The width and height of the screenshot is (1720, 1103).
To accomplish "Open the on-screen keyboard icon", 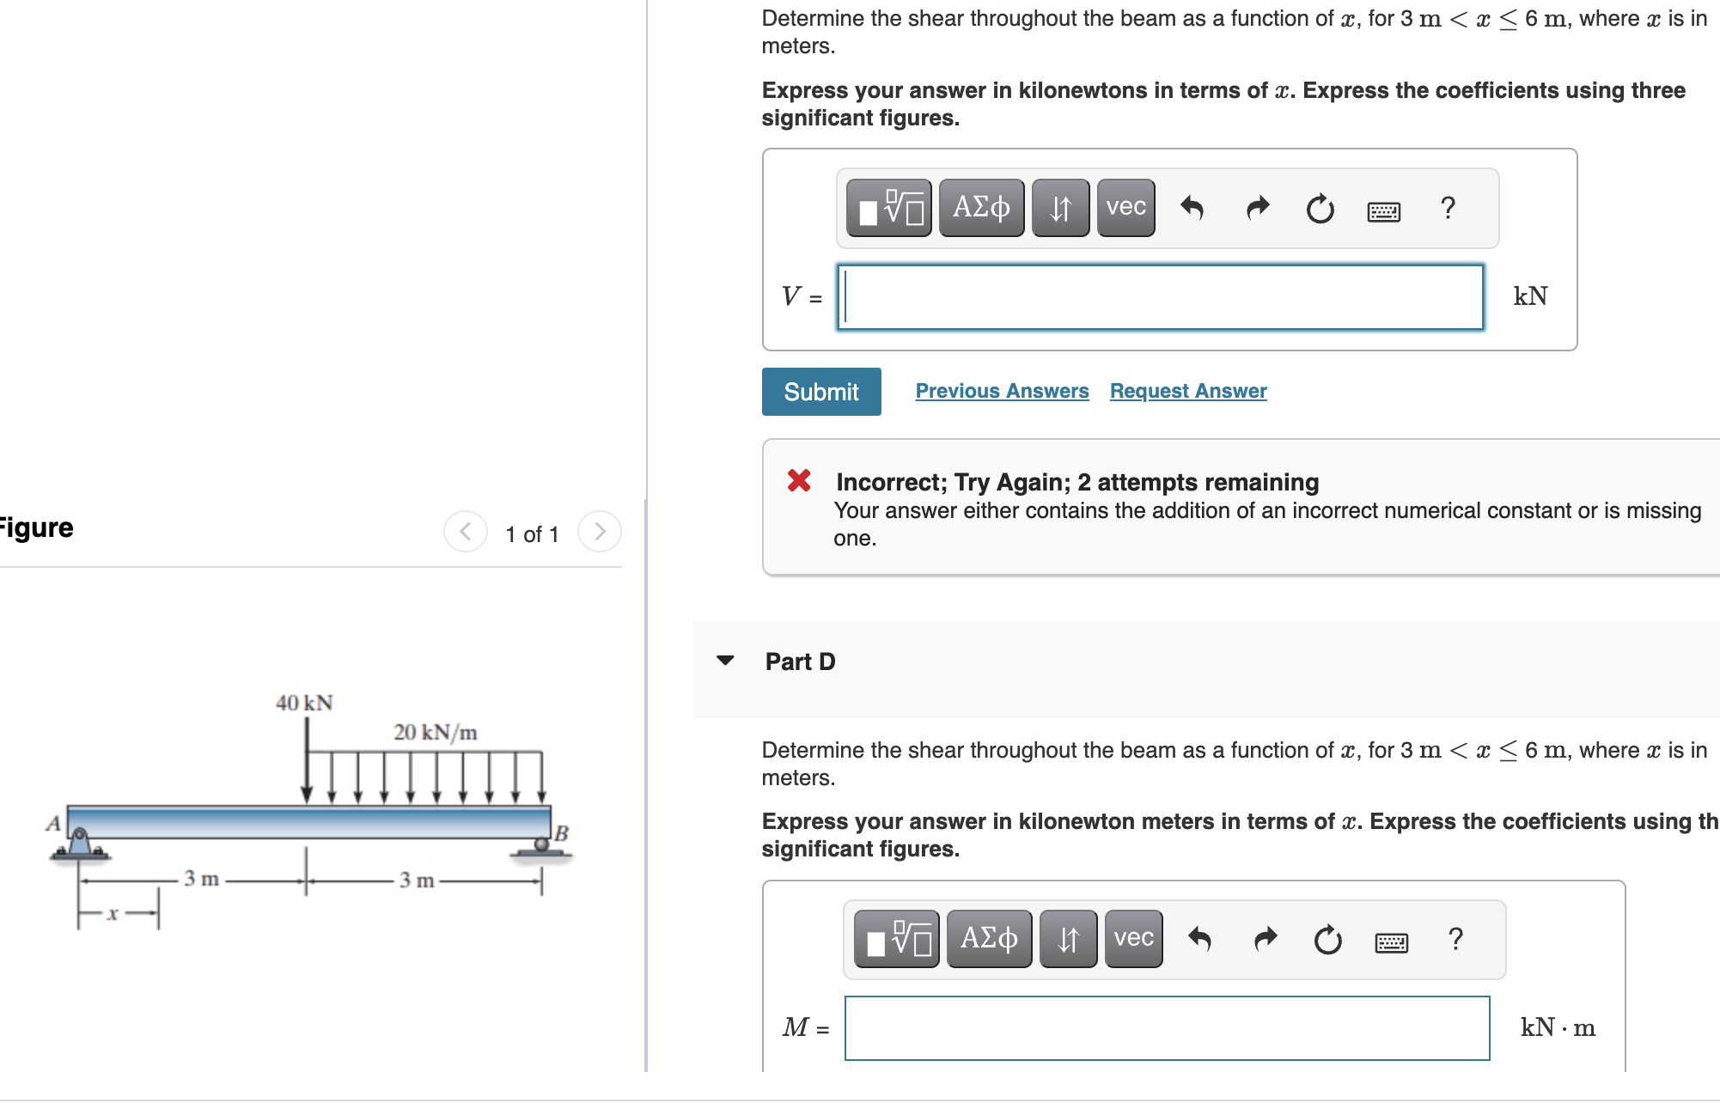I will coord(1385,209).
